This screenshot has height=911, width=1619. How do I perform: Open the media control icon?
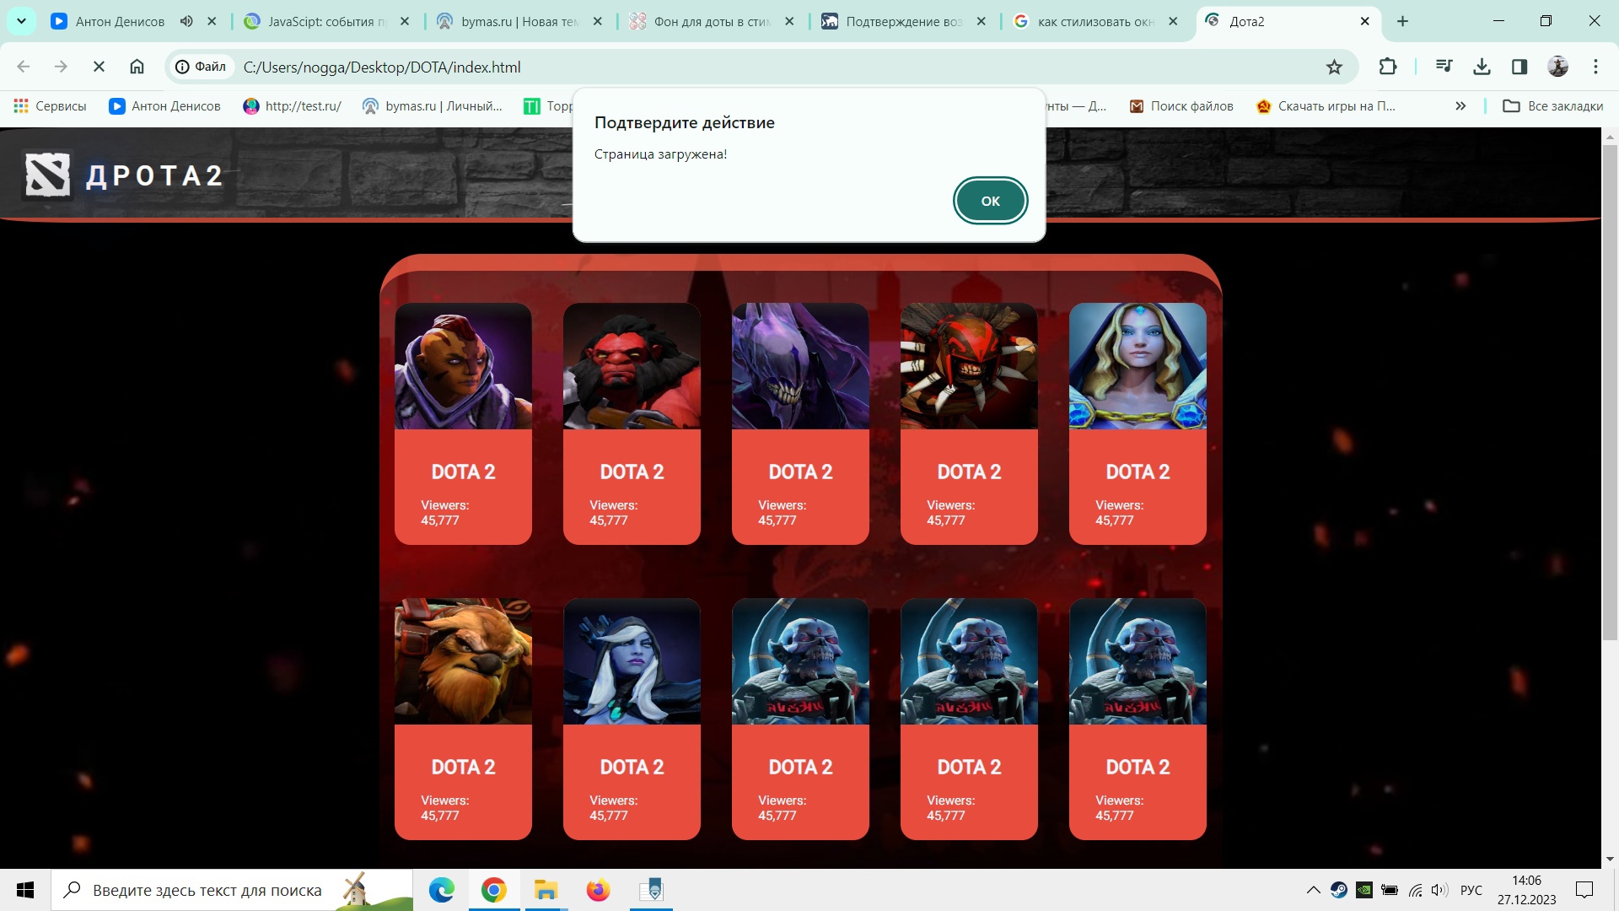(1444, 67)
